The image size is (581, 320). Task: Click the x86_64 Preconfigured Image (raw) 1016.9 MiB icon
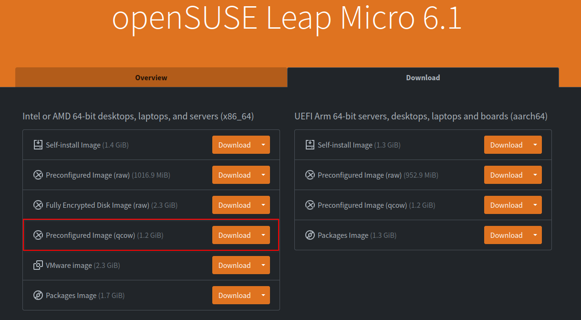tap(38, 175)
